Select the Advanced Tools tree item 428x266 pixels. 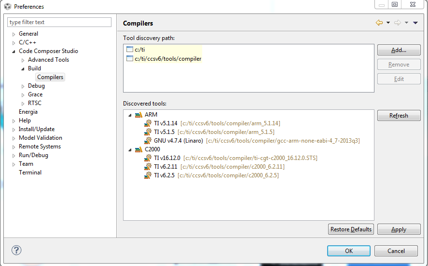coord(48,60)
